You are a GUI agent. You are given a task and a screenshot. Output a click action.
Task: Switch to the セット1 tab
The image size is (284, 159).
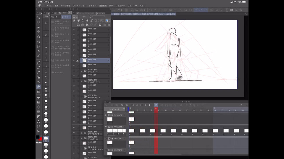click(x=54, y=17)
